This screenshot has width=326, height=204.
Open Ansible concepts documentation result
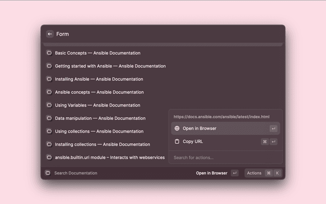97,92
